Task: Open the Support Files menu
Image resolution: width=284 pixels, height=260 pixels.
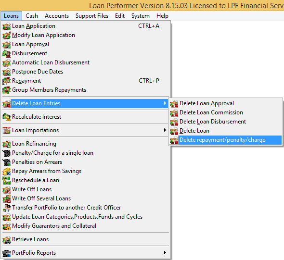Action: tap(92, 16)
